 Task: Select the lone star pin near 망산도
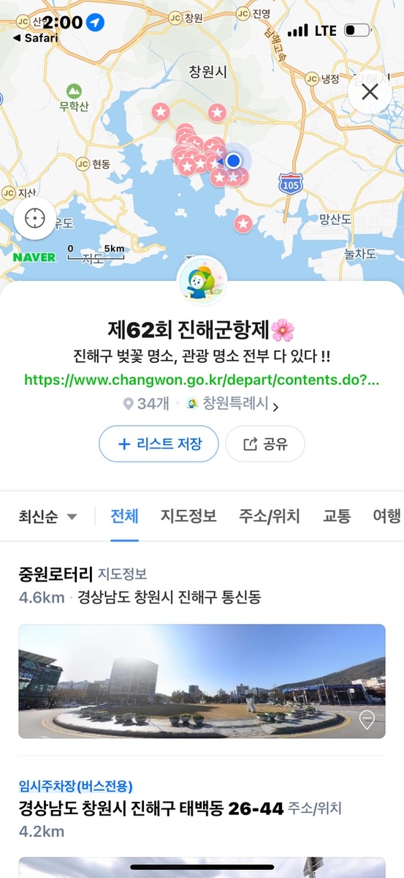[243, 222]
